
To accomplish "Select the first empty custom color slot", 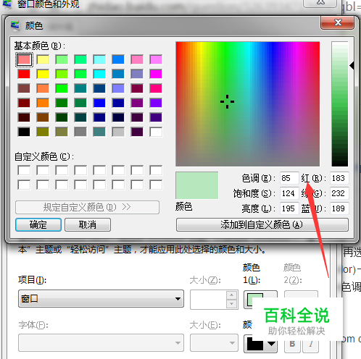I will pos(24,170).
